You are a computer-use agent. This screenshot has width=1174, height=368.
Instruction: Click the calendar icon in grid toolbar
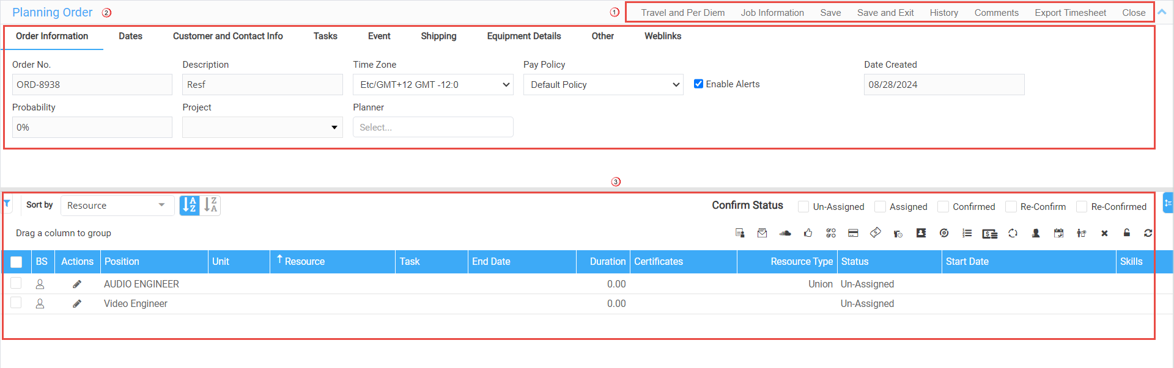[x=1058, y=233]
